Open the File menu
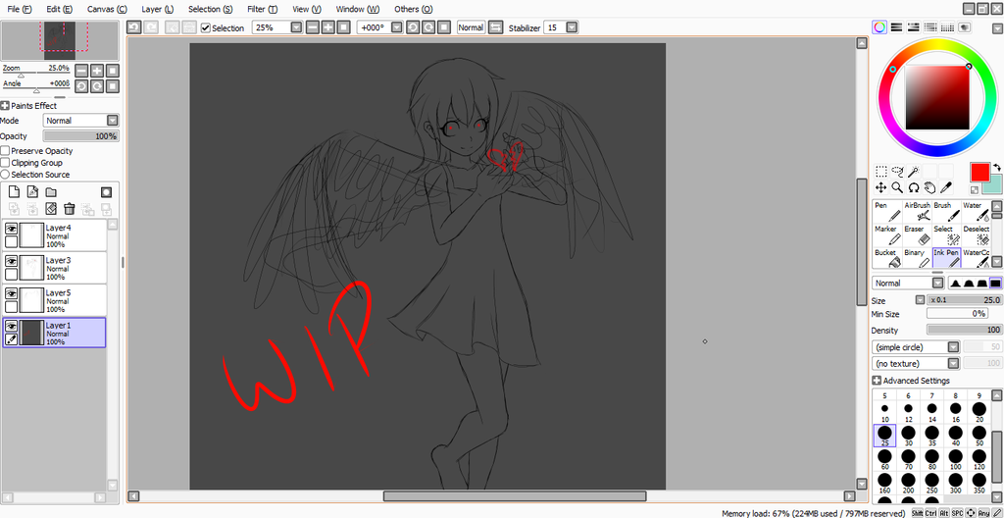 pos(20,10)
